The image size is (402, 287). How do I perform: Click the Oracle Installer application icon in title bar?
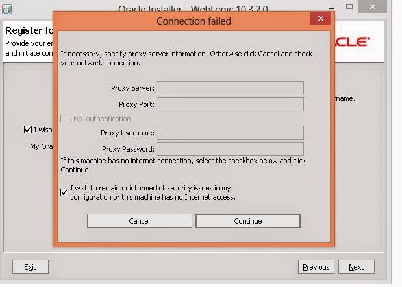[x=7, y=9]
